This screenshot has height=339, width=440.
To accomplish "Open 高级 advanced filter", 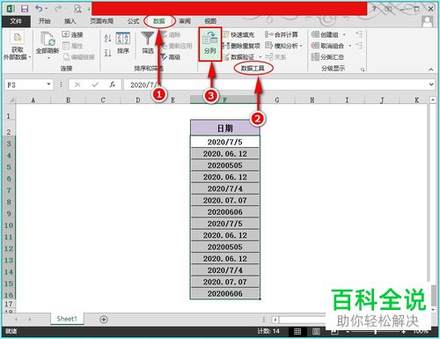I will tap(171, 57).
